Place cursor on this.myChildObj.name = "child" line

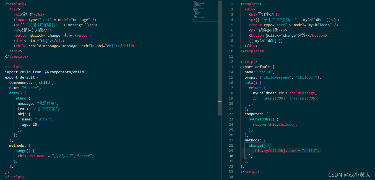[x=286, y=151]
